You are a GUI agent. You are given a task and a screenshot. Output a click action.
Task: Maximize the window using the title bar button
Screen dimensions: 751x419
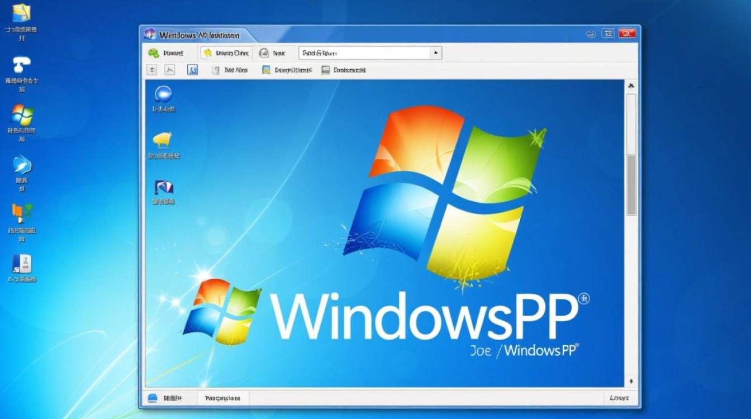coord(608,34)
